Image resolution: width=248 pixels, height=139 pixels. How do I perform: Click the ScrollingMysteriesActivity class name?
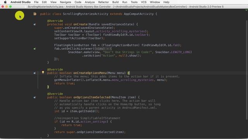click(86, 14)
